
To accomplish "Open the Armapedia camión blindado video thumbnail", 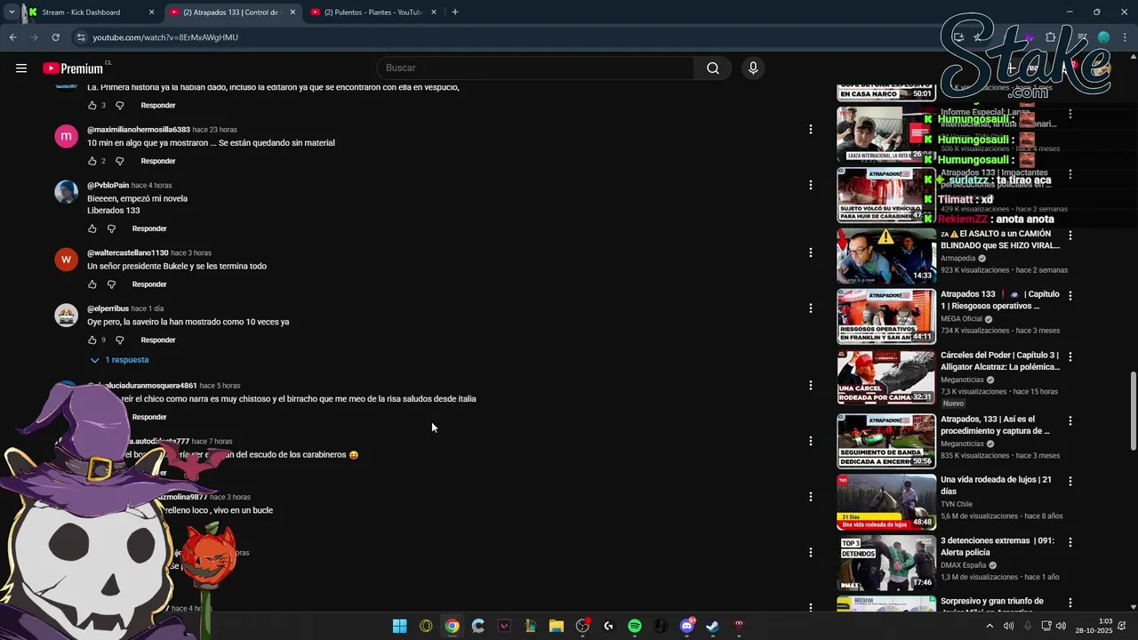I will point(886,256).
